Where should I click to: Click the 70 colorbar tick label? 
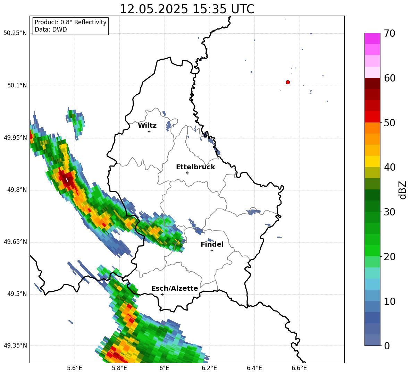pyautogui.click(x=389, y=33)
